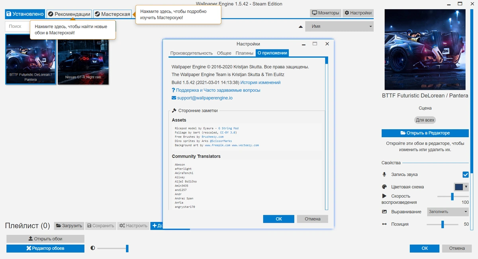Open Редактор обоев button

point(45,248)
